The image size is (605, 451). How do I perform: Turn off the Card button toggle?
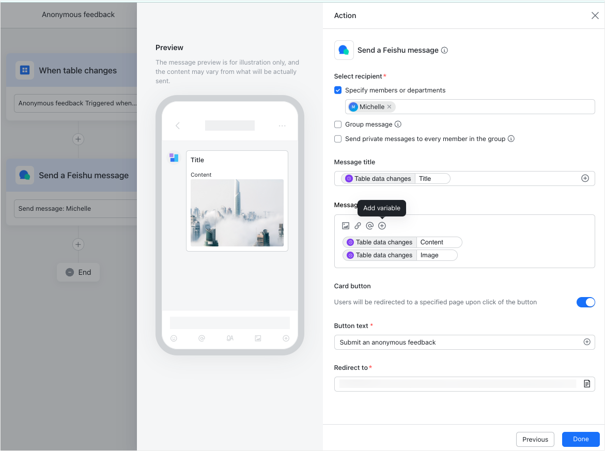[585, 302]
